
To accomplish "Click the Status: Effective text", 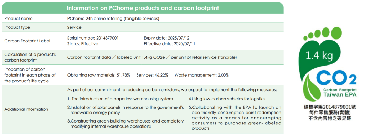I will click(83, 44).
